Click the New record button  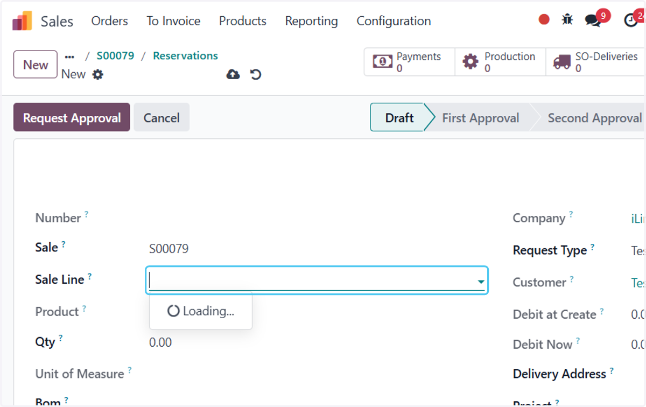pos(36,65)
